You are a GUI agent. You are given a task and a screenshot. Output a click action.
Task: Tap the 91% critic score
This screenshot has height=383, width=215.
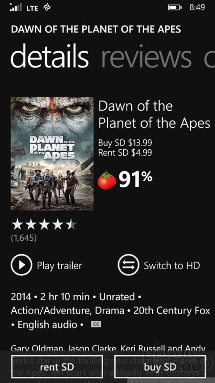click(136, 180)
